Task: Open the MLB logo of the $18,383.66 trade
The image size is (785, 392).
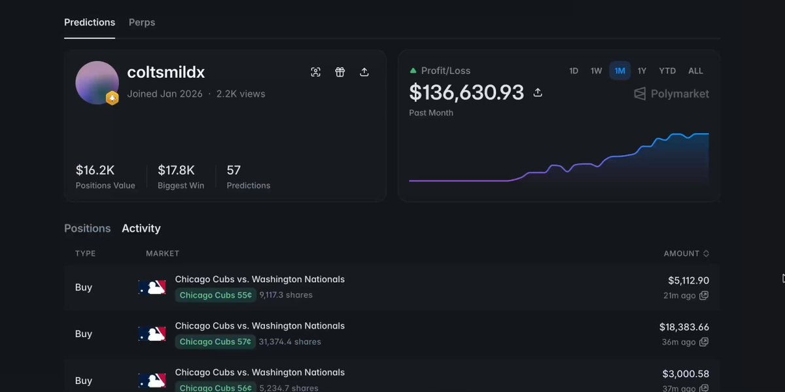Action: (x=152, y=334)
